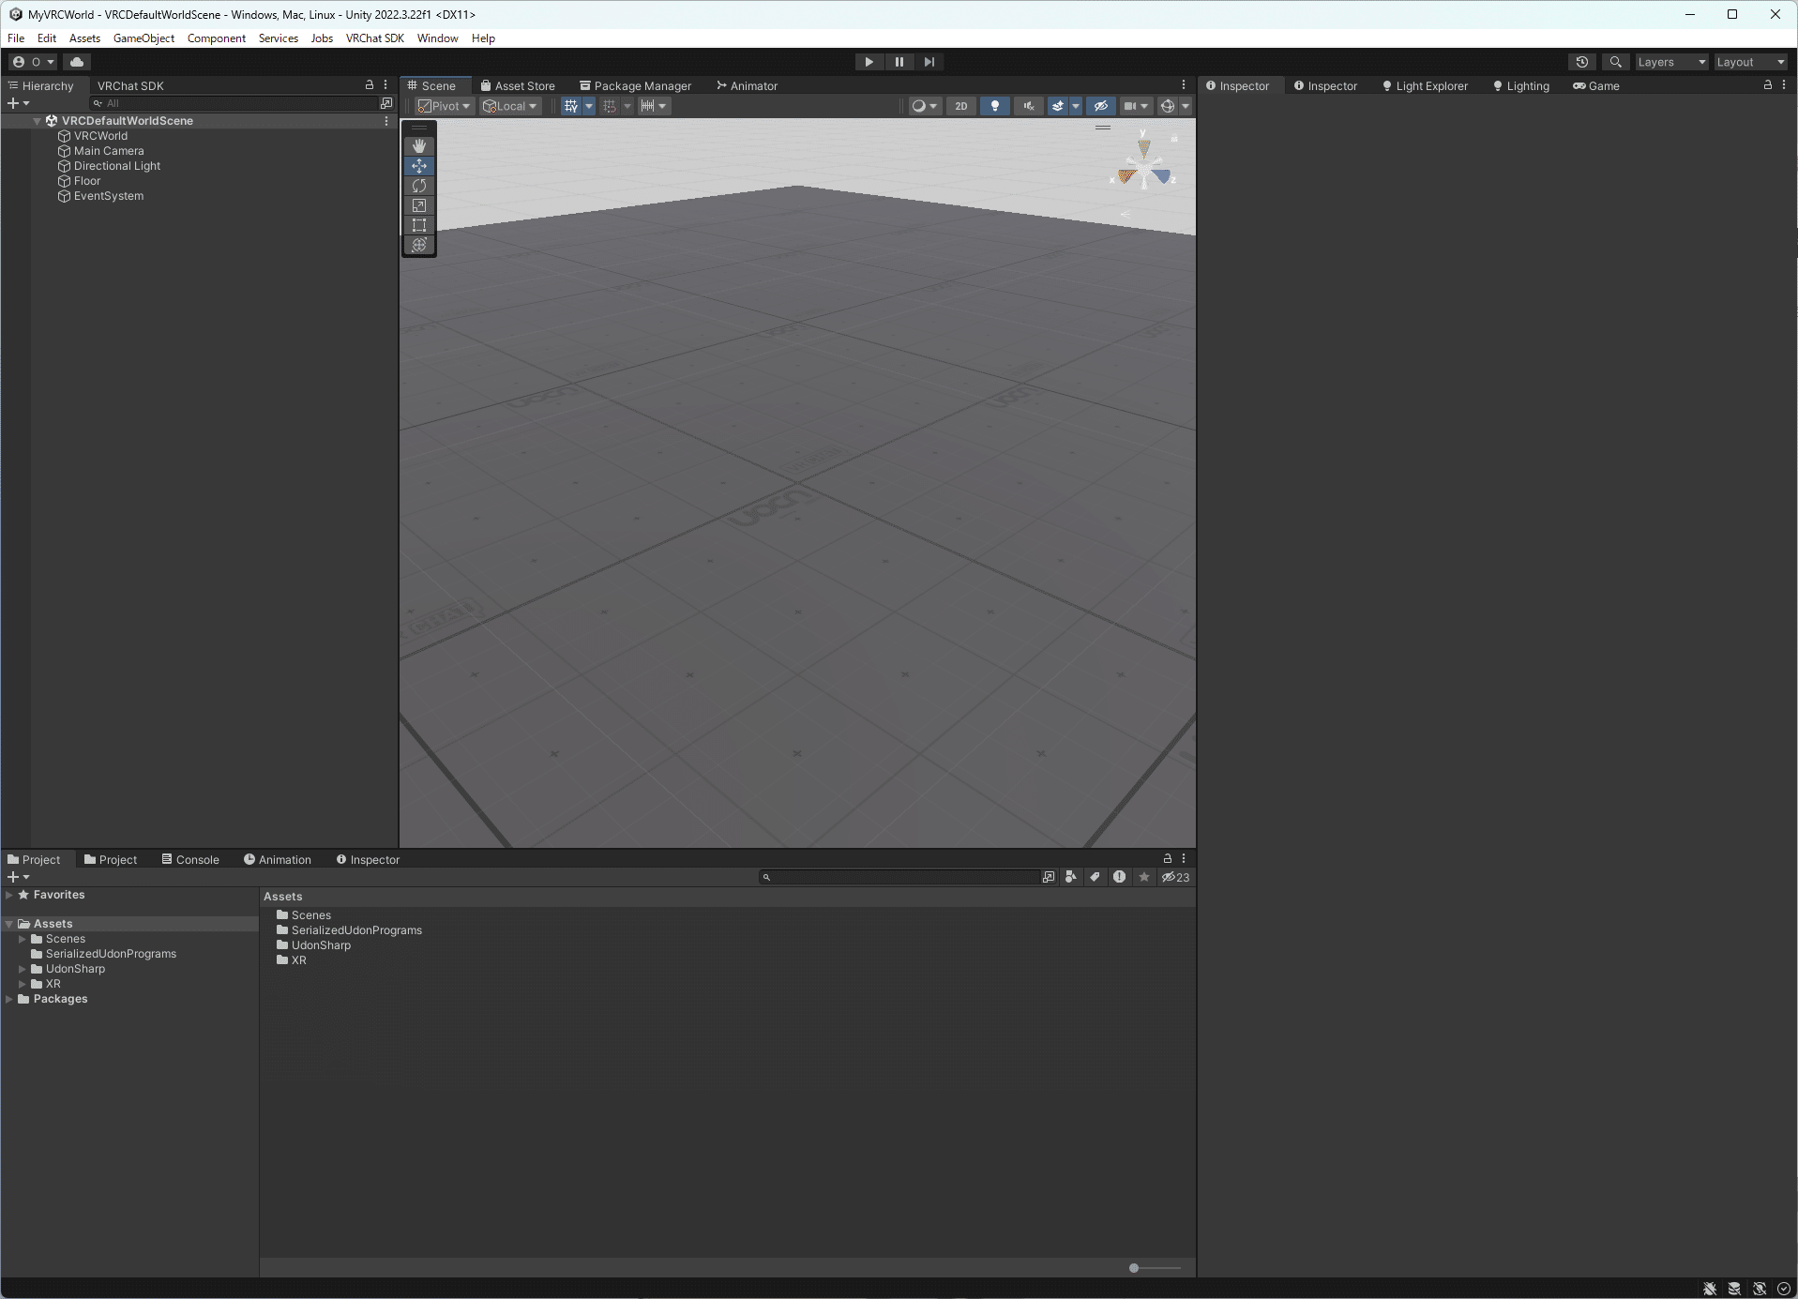Image resolution: width=1798 pixels, height=1299 pixels.
Task: Expand UdonSharp folder in project tree
Action: [x=23, y=969]
